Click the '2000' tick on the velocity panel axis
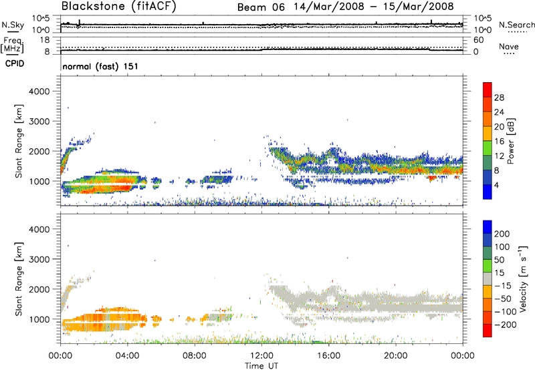535x370 pixels. pyautogui.click(x=39, y=289)
